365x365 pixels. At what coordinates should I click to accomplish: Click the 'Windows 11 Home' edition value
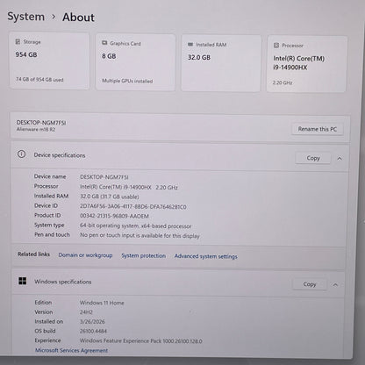(x=102, y=303)
